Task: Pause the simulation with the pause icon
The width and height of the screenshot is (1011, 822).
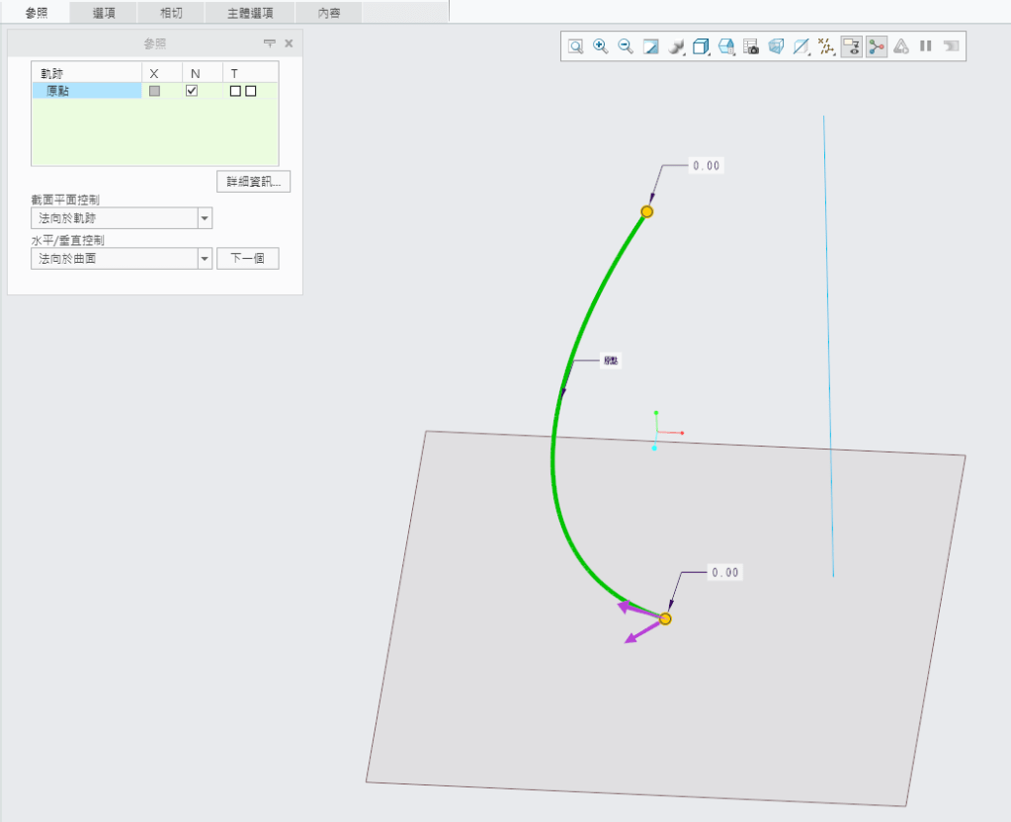Action: (926, 46)
